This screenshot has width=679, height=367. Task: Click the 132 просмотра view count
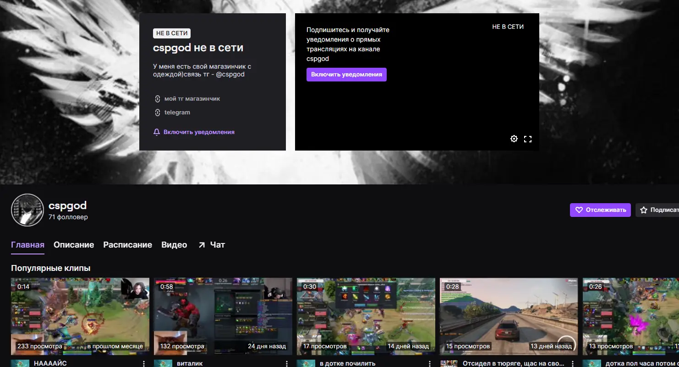182,346
